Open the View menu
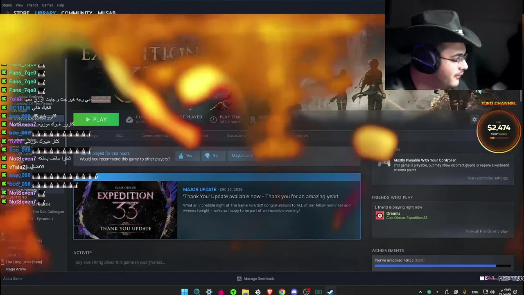 point(19,5)
